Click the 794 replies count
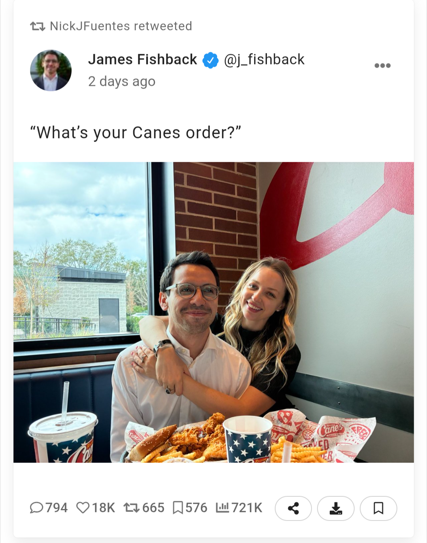This screenshot has height=543, width=427. point(57,507)
